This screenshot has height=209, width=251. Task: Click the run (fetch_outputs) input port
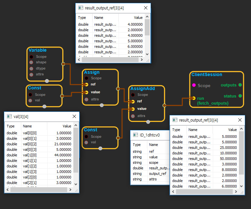(x=194, y=98)
